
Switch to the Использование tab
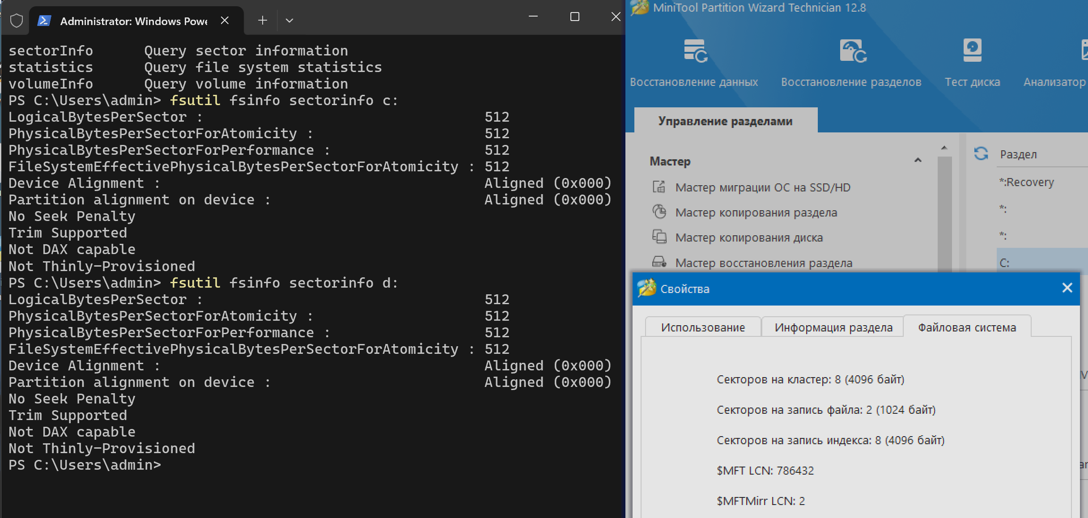pos(703,327)
